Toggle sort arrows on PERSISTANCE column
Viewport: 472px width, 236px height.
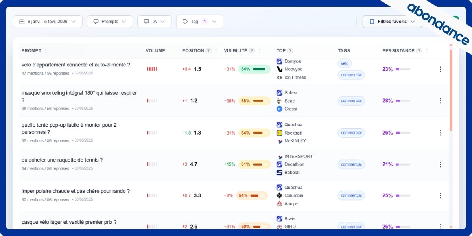coord(427,51)
